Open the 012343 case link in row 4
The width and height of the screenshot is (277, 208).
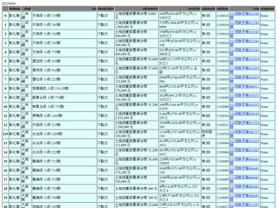click(x=244, y=52)
